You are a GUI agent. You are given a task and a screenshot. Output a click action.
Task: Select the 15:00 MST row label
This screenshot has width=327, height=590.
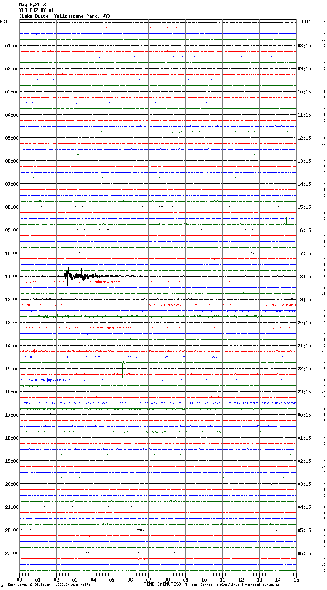point(12,369)
